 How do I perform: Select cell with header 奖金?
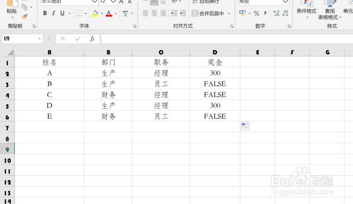pos(215,62)
